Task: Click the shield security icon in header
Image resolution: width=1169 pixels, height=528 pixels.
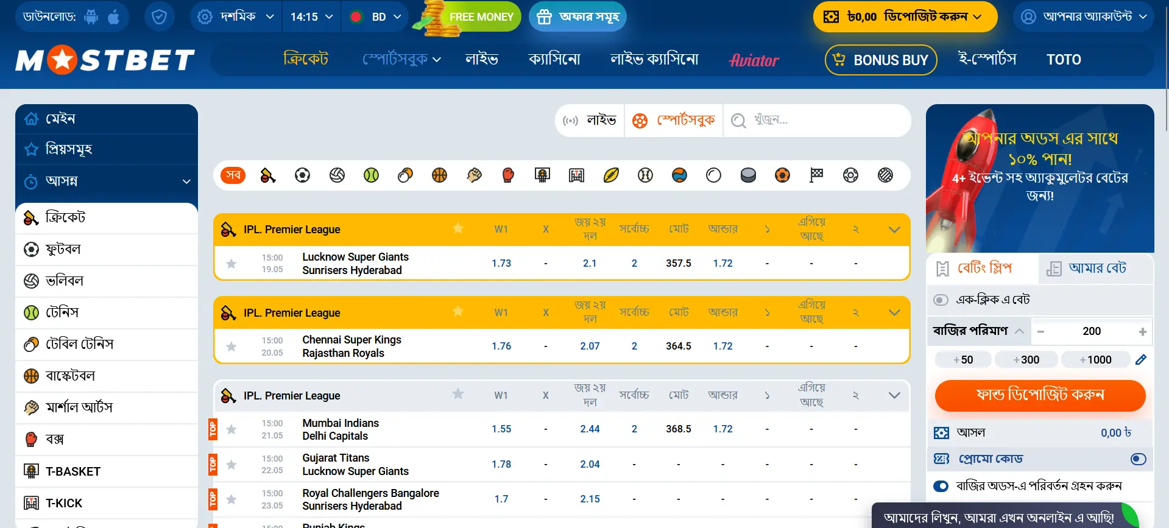Action: click(x=159, y=16)
